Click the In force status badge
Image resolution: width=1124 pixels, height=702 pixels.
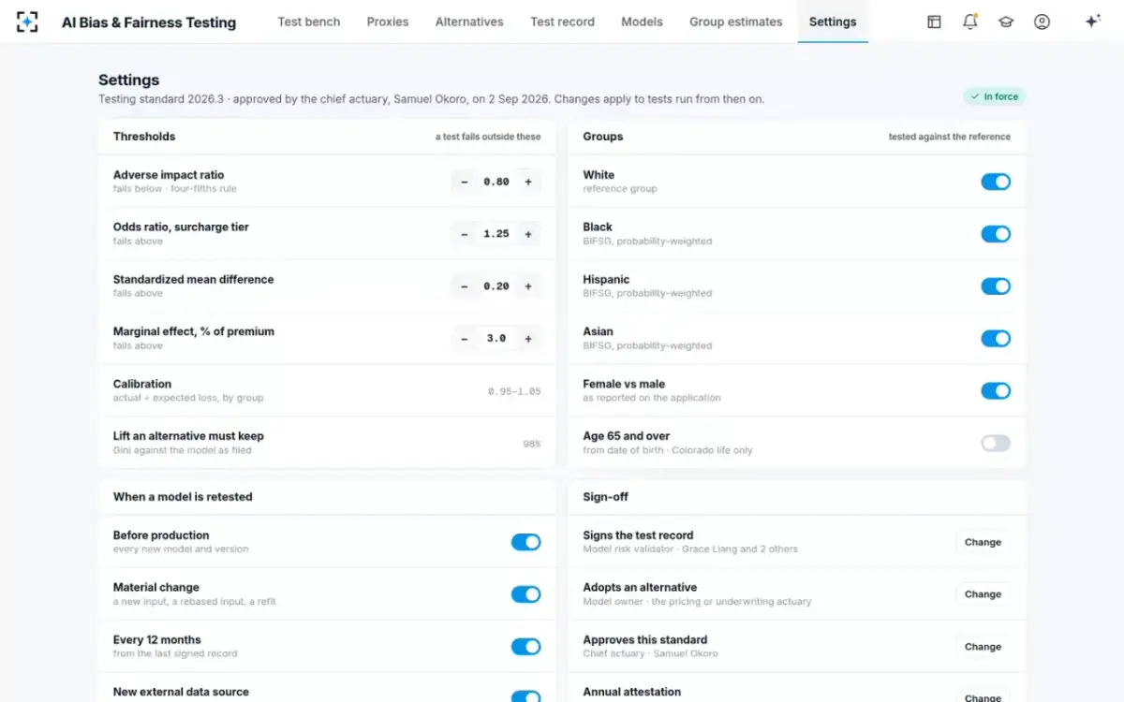click(995, 96)
